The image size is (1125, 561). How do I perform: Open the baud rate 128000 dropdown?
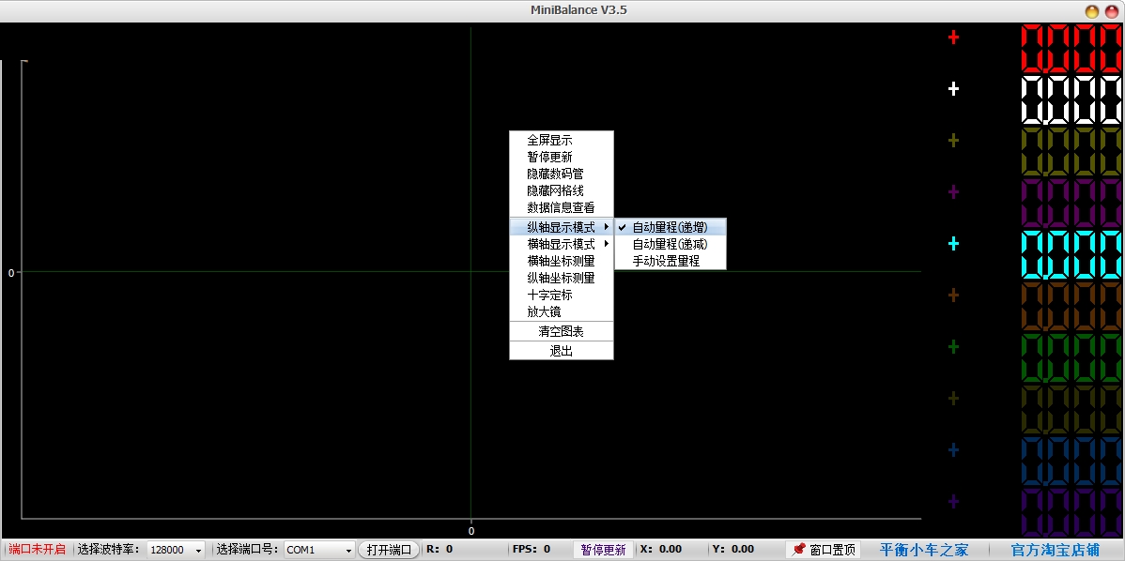pyautogui.click(x=176, y=550)
